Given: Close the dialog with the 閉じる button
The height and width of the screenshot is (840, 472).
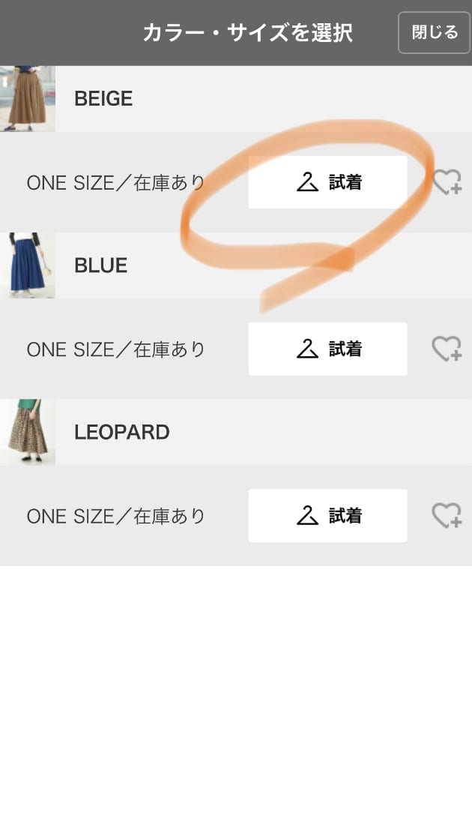Looking at the screenshot, I should (x=434, y=33).
